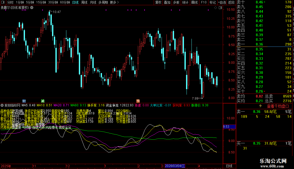Screen dimensions: 294x169
Task: Click the 股朋指标网 indicator name
Action: pos(12,105)
